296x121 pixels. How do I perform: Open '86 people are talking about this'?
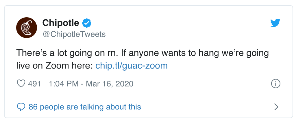[x=85, y=107]
